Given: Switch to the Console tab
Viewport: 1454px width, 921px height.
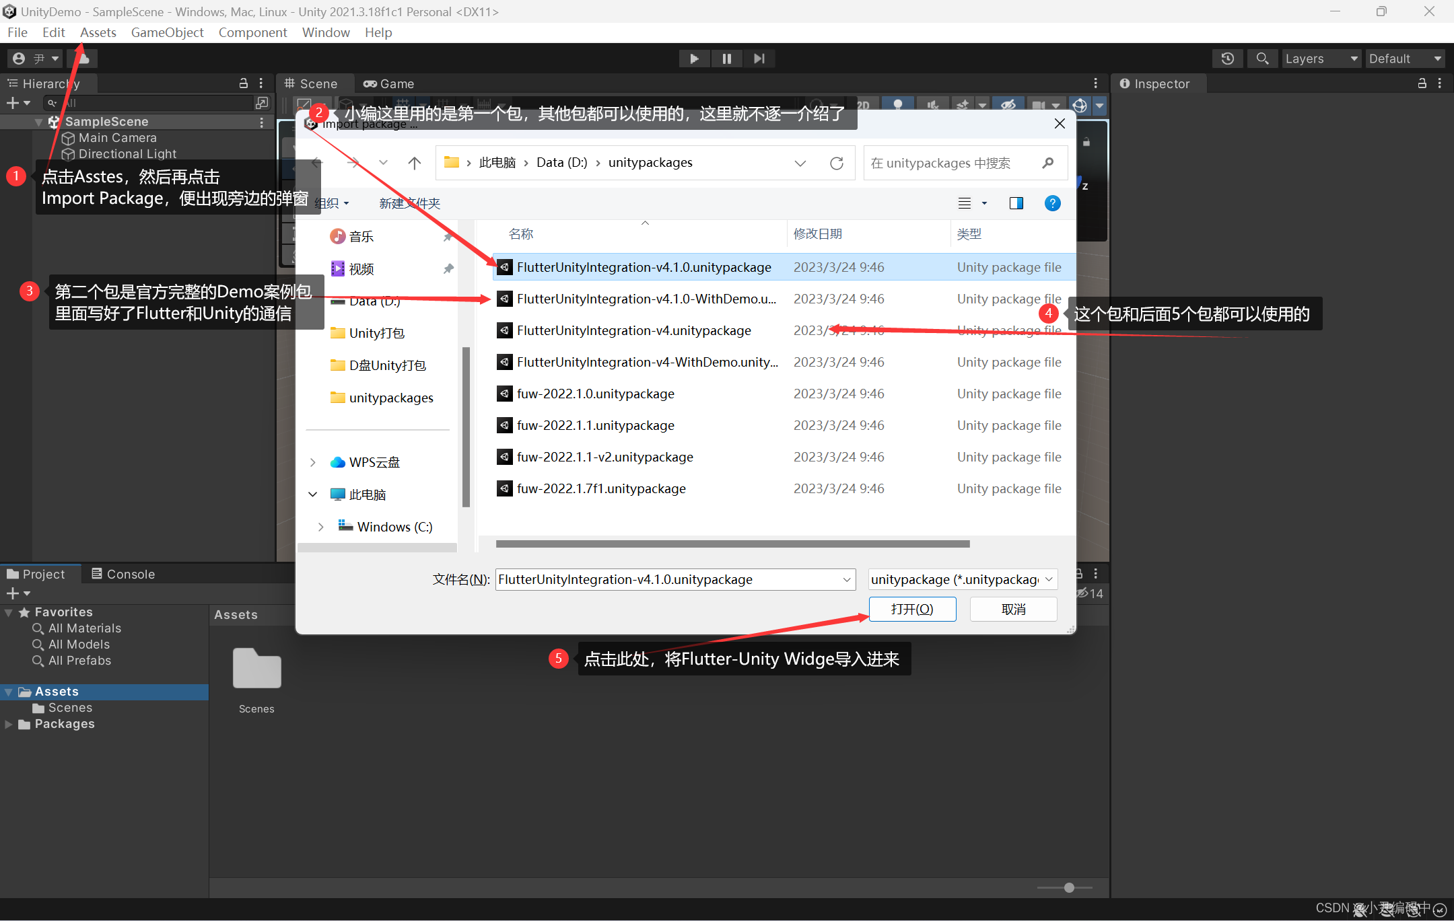Looking at the screenshot, I should [x=123, y=574].
